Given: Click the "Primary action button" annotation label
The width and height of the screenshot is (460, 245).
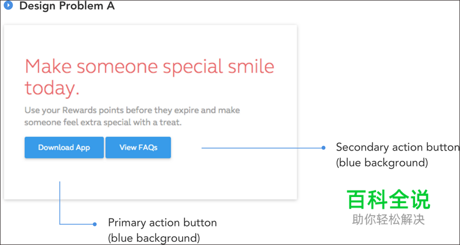Looking at the screenshot, I should click(x=162, y=223).
